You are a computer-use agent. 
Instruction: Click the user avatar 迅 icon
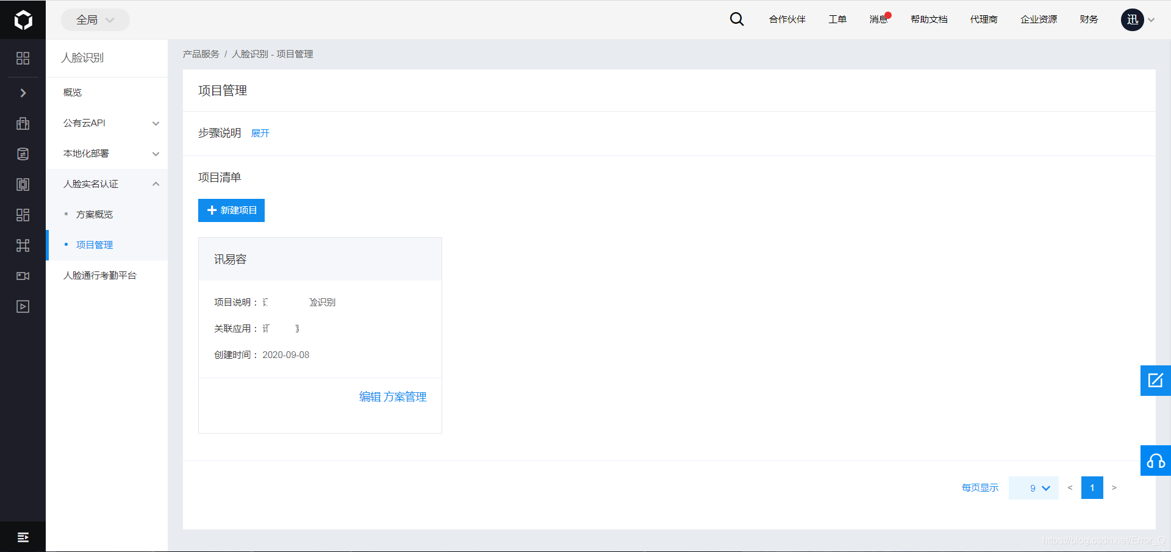pos(1133,20)
